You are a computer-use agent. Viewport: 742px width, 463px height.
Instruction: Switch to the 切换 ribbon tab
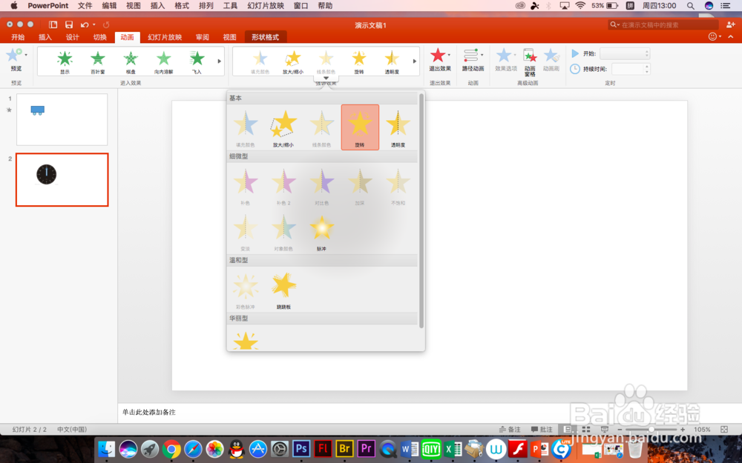[100, 37]
